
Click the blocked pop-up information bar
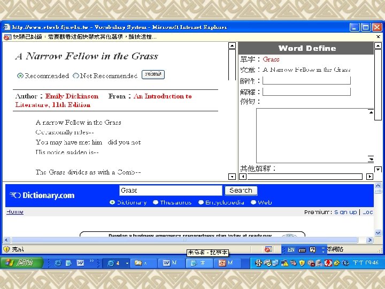pyautogui.click(x=192, y=37)
